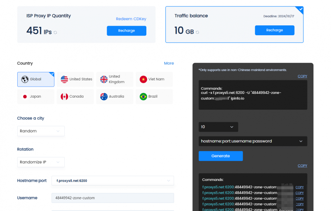Viewport: 331px width, 211px height.
Task: Refresh the ISP Proxy IP quantity icon
Action: tap(55, 32)
